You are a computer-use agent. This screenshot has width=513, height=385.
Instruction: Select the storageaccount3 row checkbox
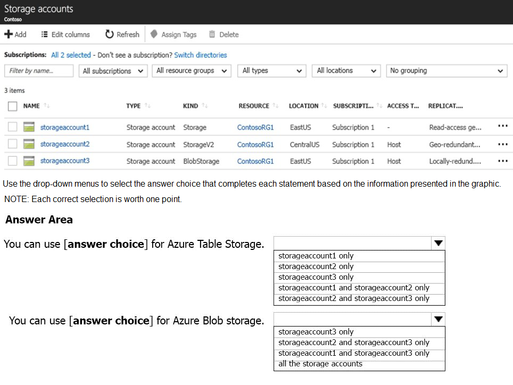coord(13,161)
